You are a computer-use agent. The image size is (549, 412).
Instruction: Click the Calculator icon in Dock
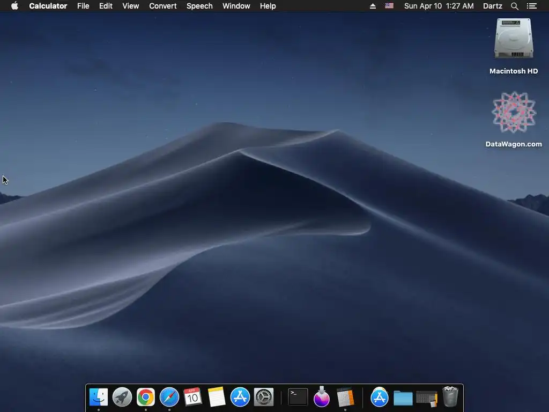(x=345, y=398)
